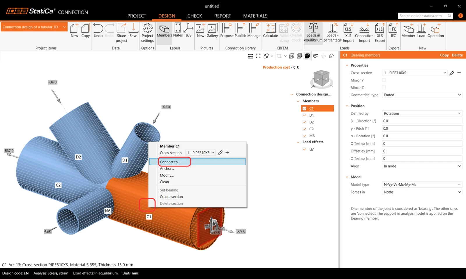This screenshot has height=279, width=466.
Task: Open the Align dropdown
Action: (422, 166)
